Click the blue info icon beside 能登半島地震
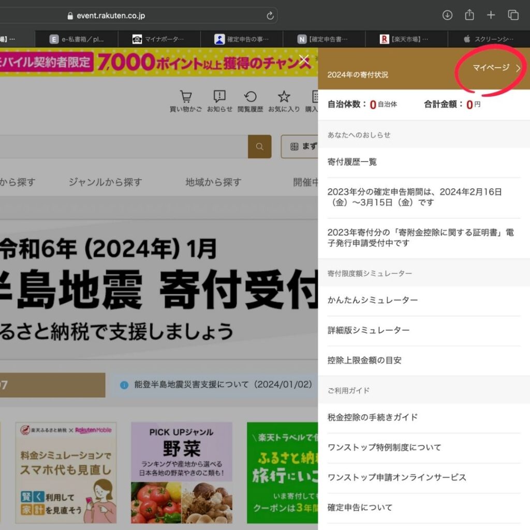The image size is (530, 530). pyautogui.click(x=124, y=385)
